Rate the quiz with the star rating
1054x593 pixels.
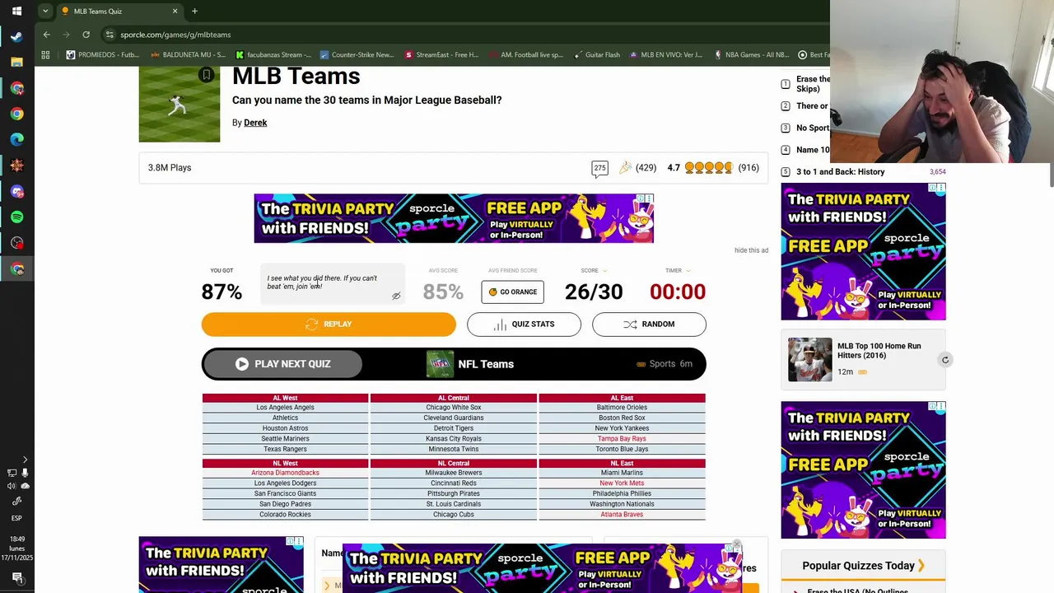click(708, 167)
